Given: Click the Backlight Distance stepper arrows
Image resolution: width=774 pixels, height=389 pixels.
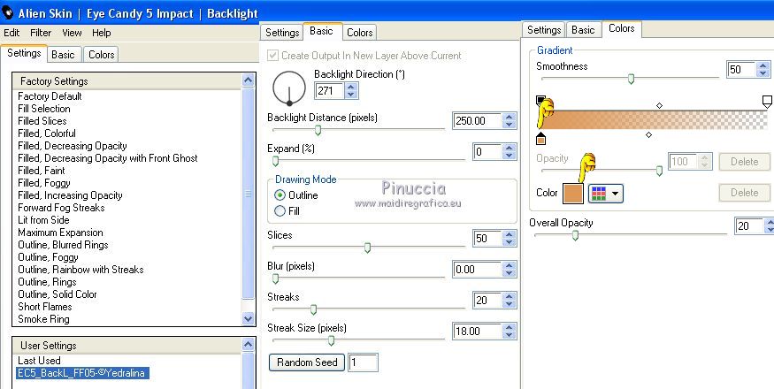Looking at the screenshot, I should pos(510,121).
